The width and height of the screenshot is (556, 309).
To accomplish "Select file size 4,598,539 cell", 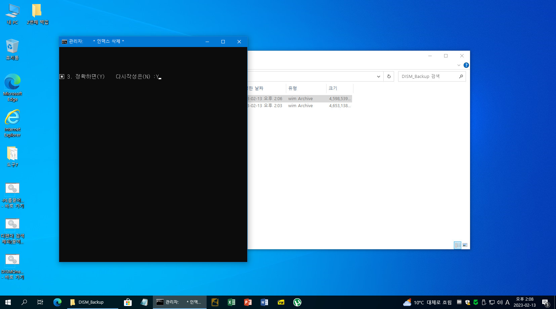I will coord(340,99).
